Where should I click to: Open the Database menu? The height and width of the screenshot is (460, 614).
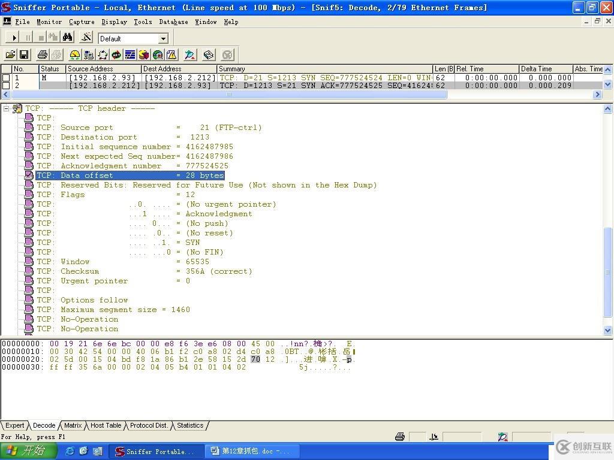tap(173, 22)
